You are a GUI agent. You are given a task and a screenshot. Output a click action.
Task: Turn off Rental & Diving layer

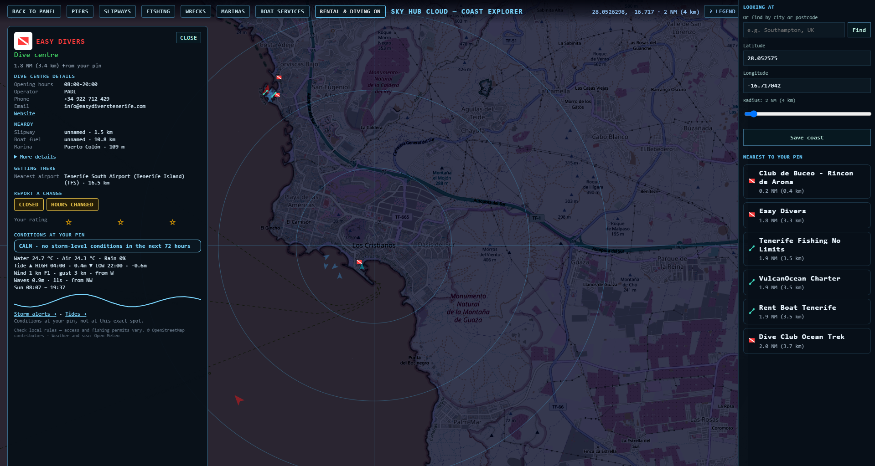click(x=350, y=11)
